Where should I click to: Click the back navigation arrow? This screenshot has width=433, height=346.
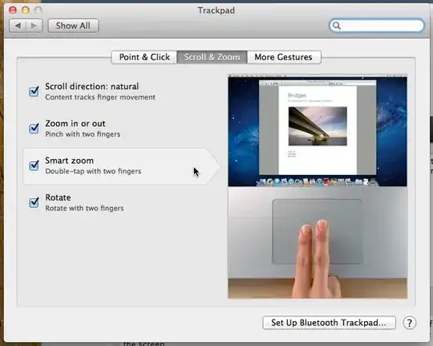tap(18, 26)
